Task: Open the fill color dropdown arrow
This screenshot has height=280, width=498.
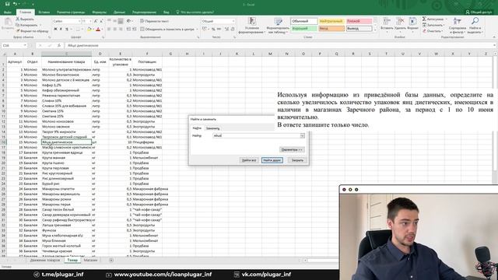Action: pos(93,30)
